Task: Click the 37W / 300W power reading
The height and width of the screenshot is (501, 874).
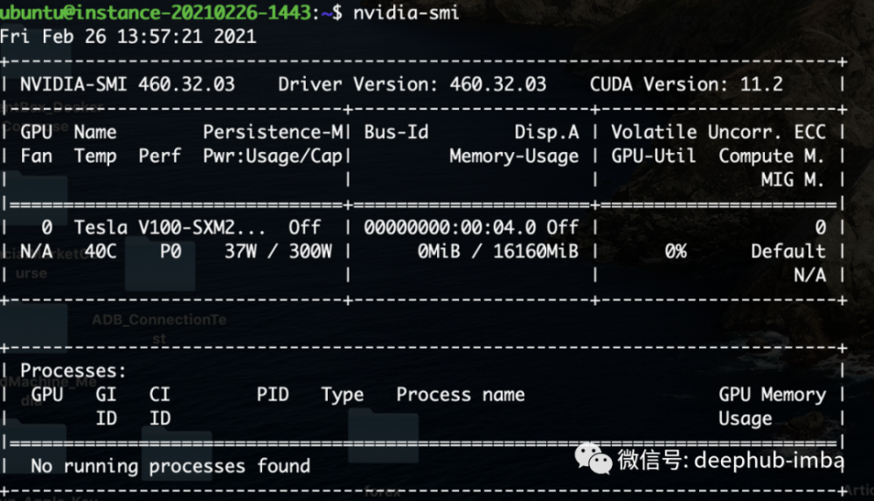Action: click(x=278, y=251)
